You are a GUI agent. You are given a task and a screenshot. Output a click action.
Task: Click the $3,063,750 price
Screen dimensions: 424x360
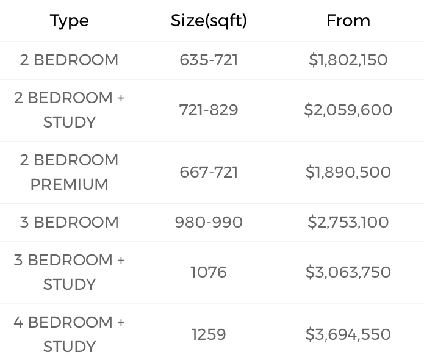point(348,272)
